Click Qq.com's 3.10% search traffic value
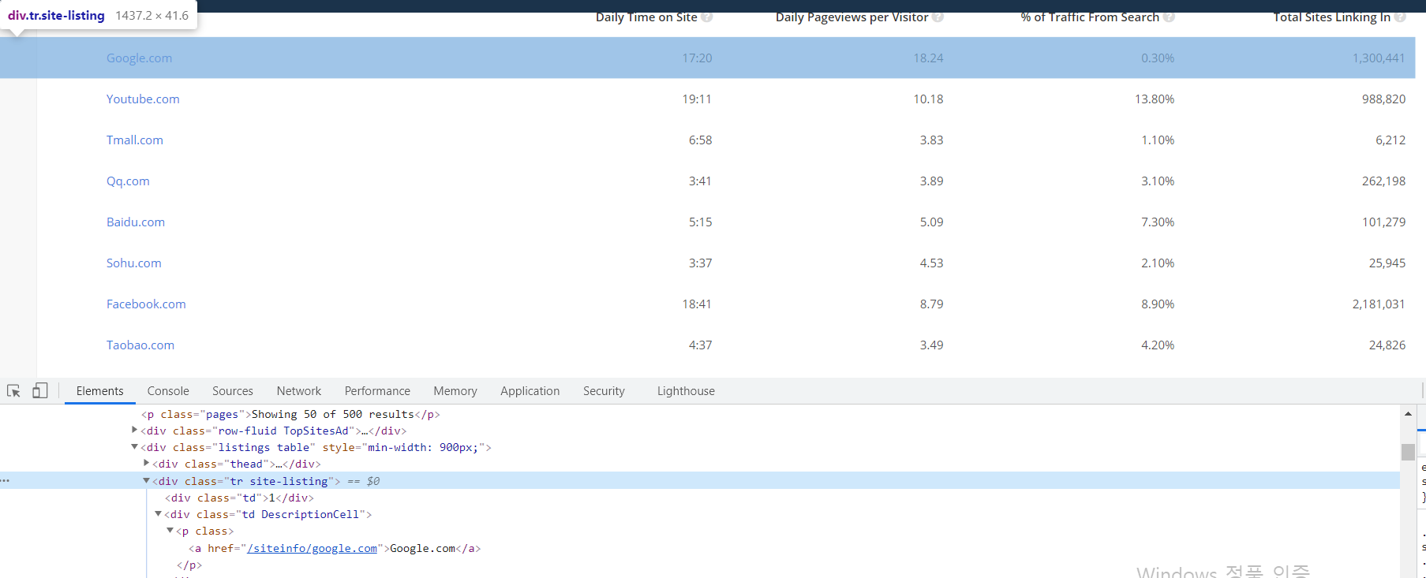The width and height of the screenshot is (1426, 578). pos(1158,181)
